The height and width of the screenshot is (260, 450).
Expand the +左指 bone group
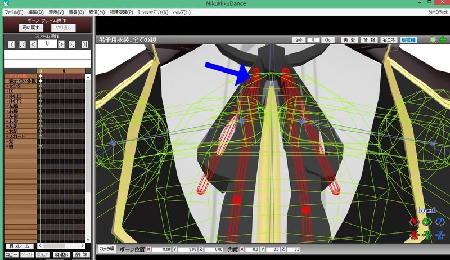pyautogui.click(x=11, y=116)
